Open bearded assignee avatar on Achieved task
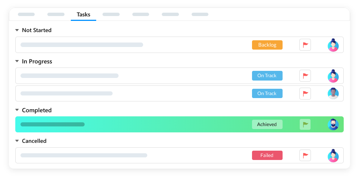 [333, 125]
